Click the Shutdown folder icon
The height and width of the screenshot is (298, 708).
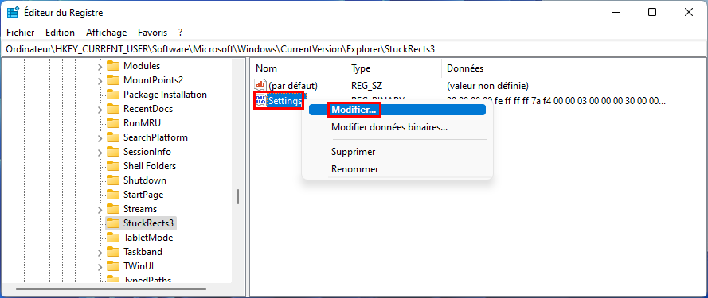click(113, 180)
